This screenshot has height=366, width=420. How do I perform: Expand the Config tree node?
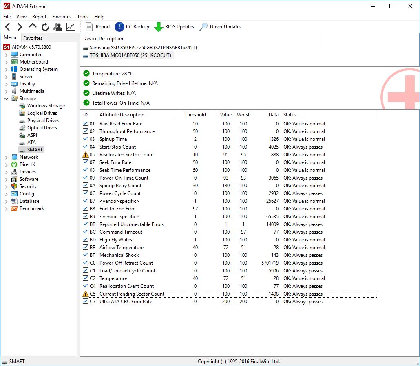tap(6, 194)
